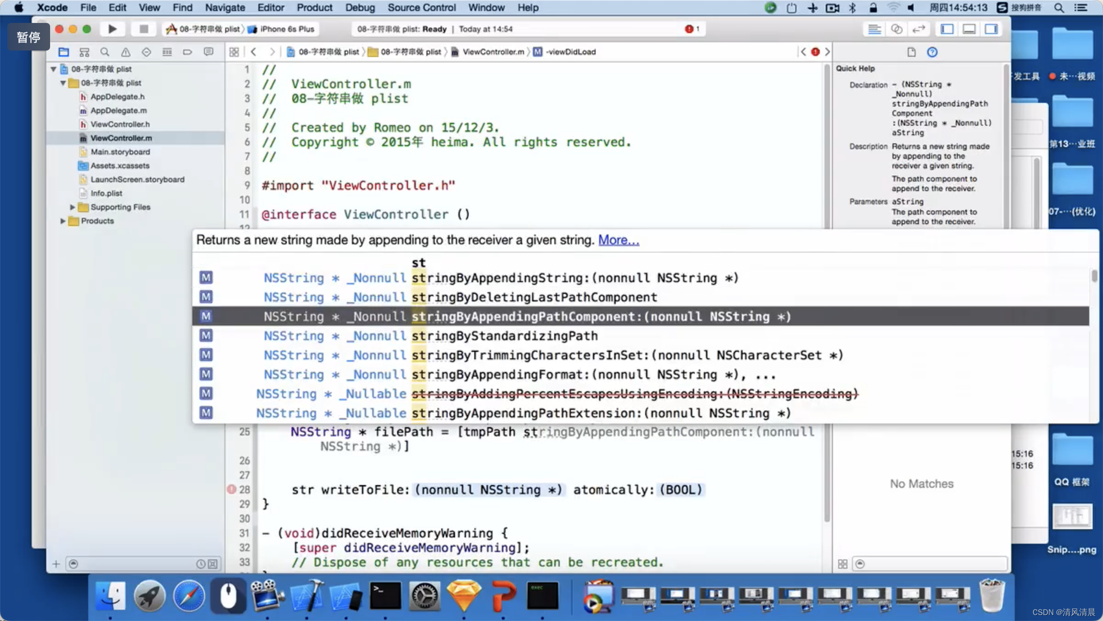Collapse the 08-字符串做 plist project root
Viewport: 1103px width, 621px height.
coord(53,69)
